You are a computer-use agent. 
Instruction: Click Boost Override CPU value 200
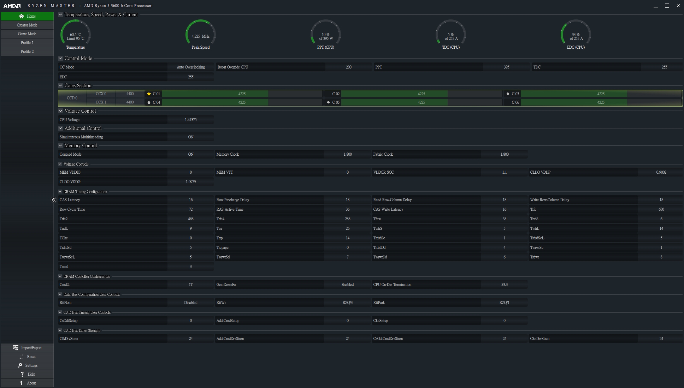coord(349,67)
